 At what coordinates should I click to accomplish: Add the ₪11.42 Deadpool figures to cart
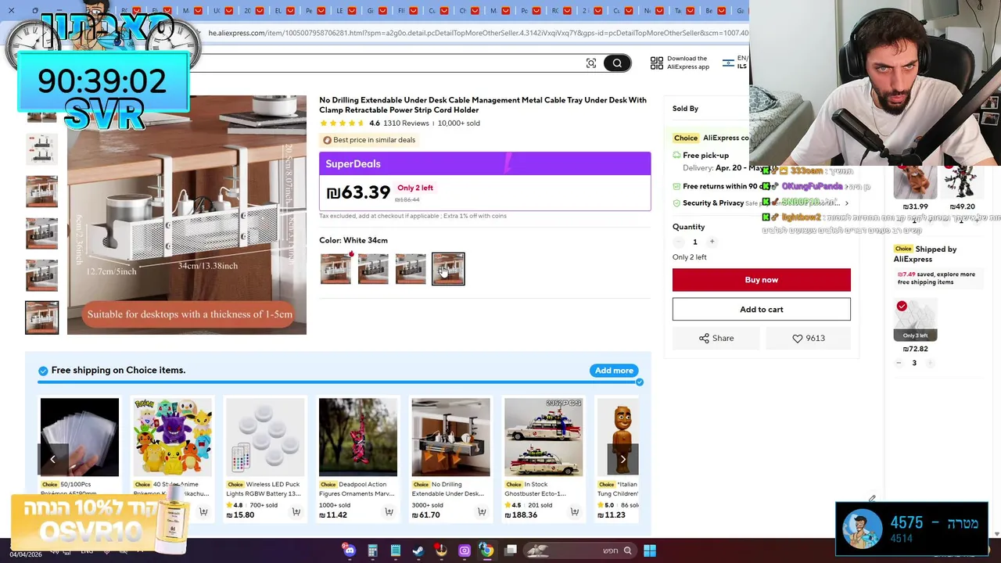pyautogui.click(x=389, y=512)
